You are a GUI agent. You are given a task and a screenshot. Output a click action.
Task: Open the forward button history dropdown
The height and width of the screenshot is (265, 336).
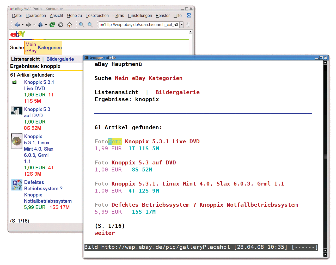34,25
